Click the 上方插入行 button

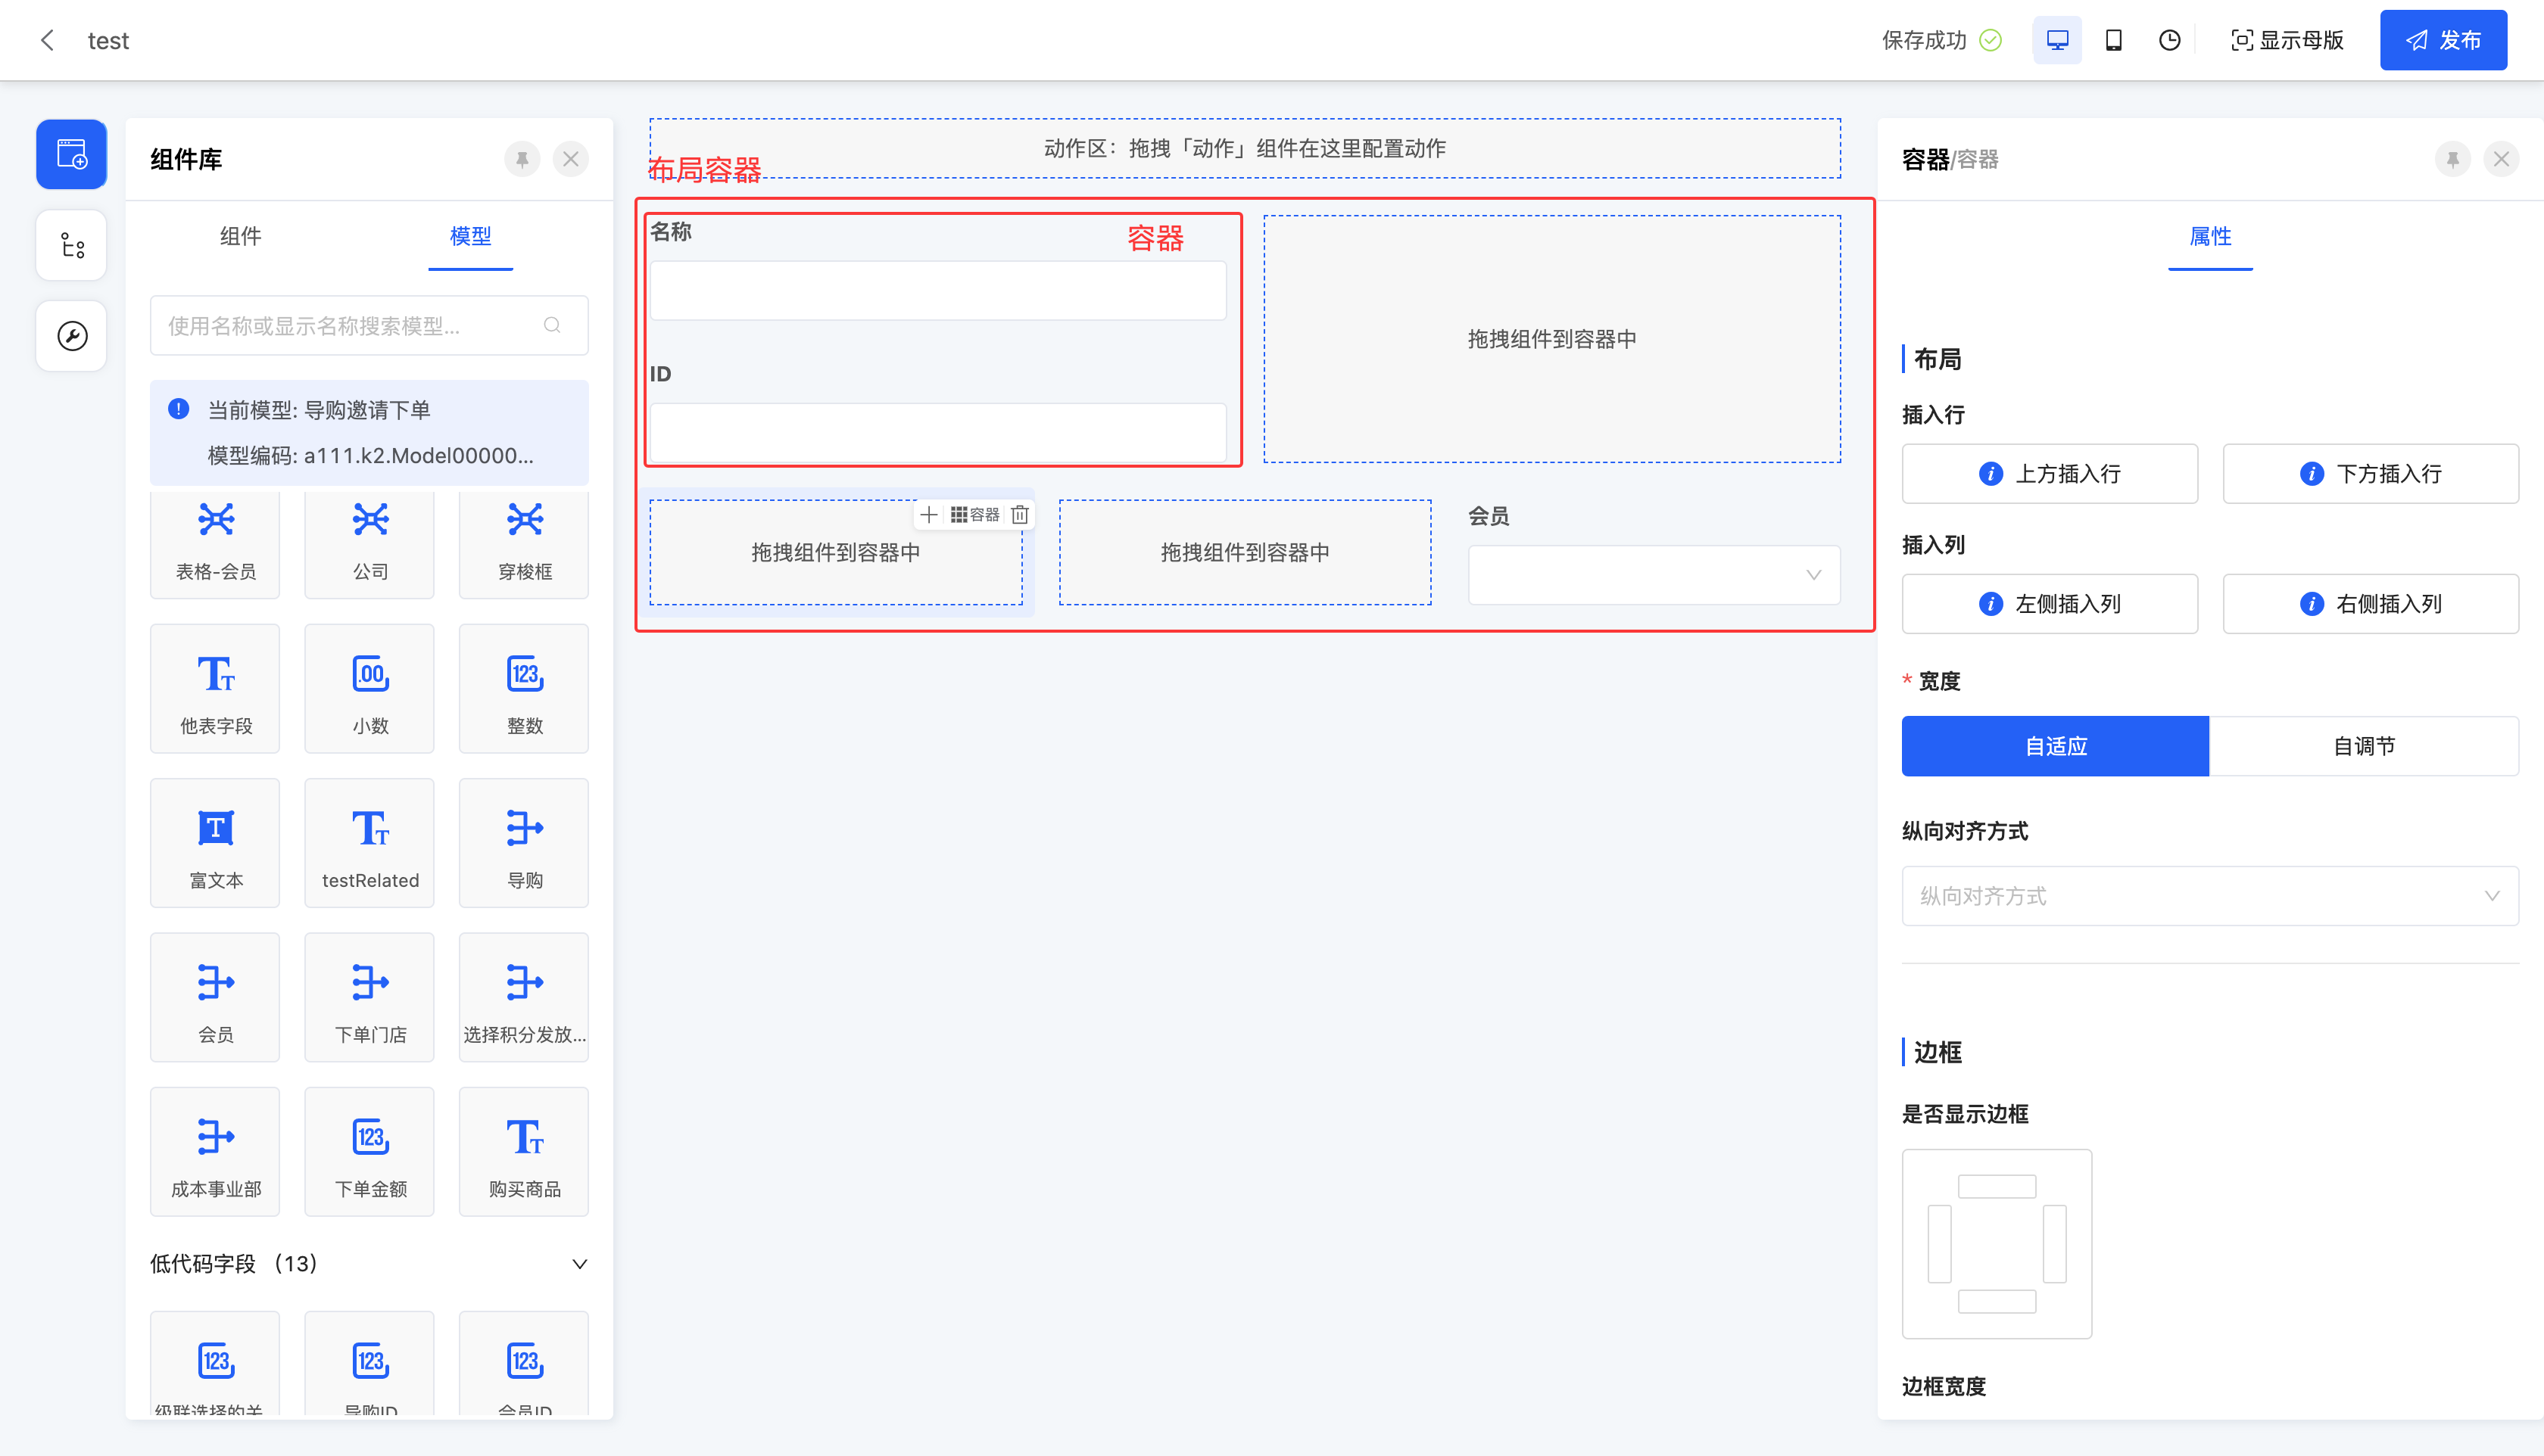tap(2049, 474)
